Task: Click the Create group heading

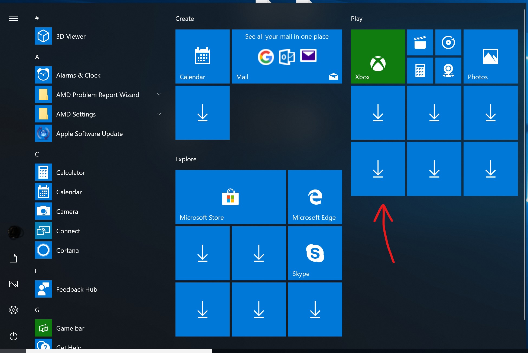Action: coord(185,19)
